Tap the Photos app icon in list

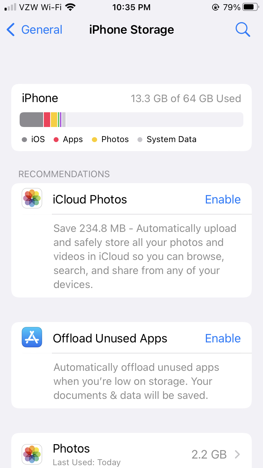(32, 454)
